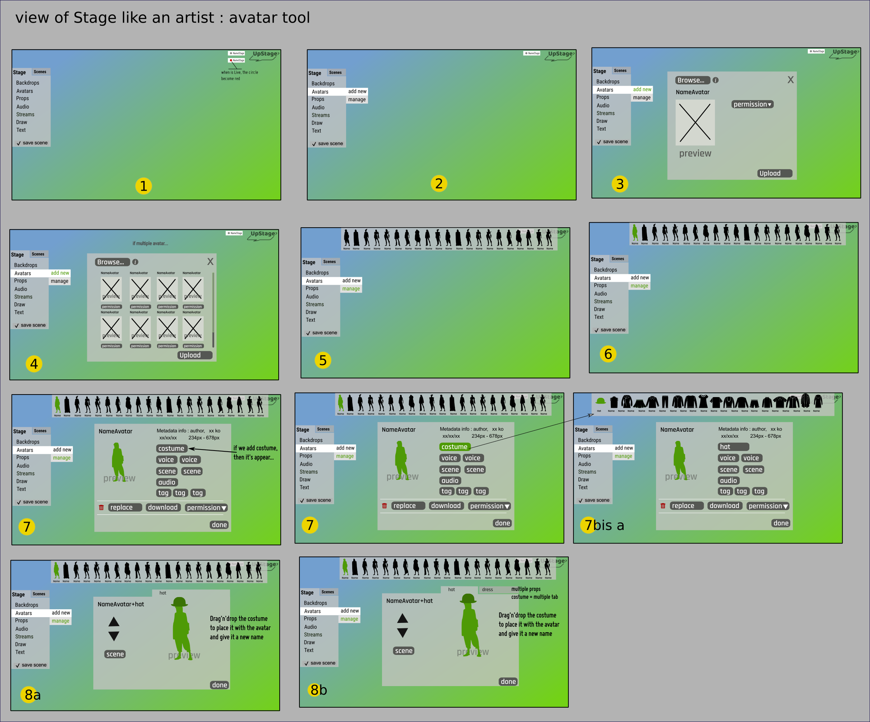Viewport: 870px width, 722px height.
Task: Click the scrollbar in panel 4 avatar dialog
Action: click(x=213, y=310)
